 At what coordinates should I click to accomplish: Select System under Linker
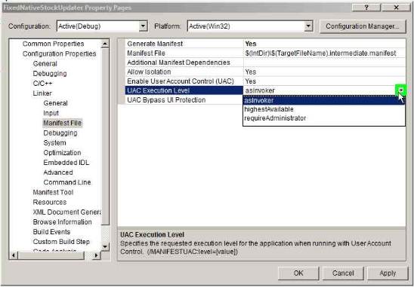54,143
